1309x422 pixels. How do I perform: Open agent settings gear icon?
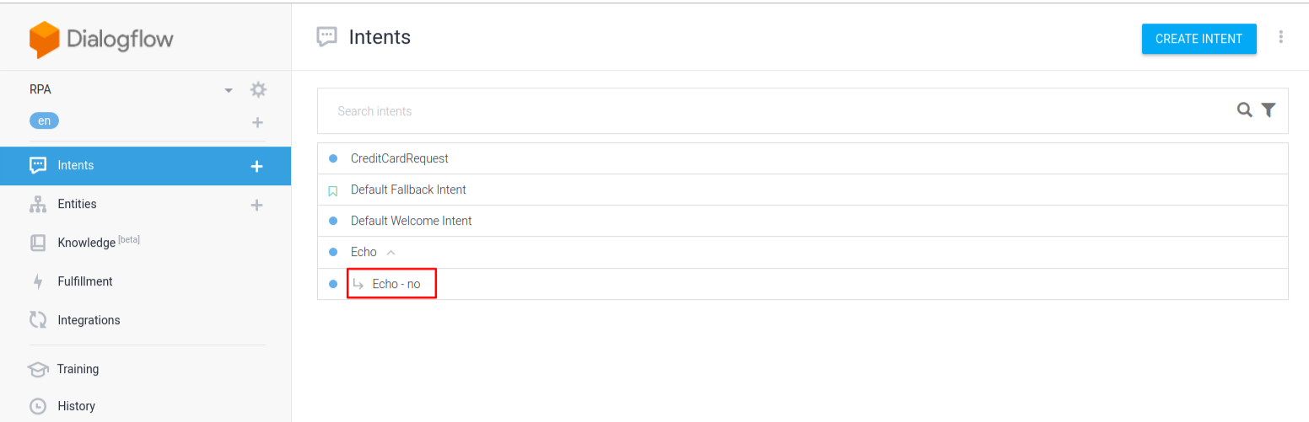258,90
